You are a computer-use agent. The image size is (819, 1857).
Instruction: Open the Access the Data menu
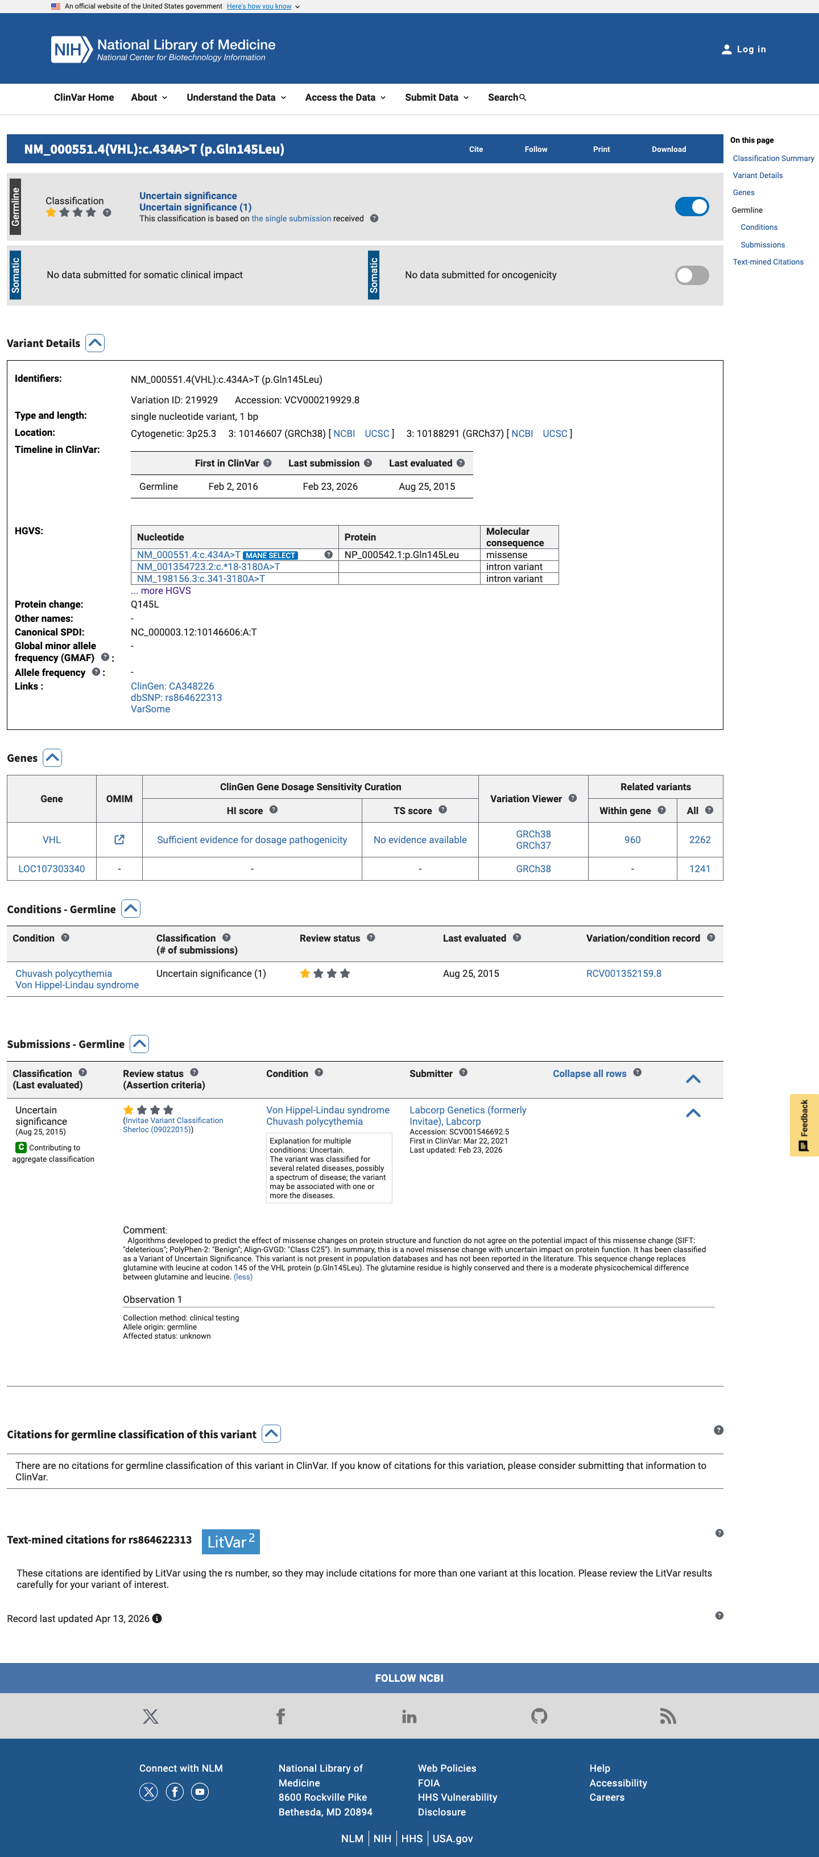[345, 97]
